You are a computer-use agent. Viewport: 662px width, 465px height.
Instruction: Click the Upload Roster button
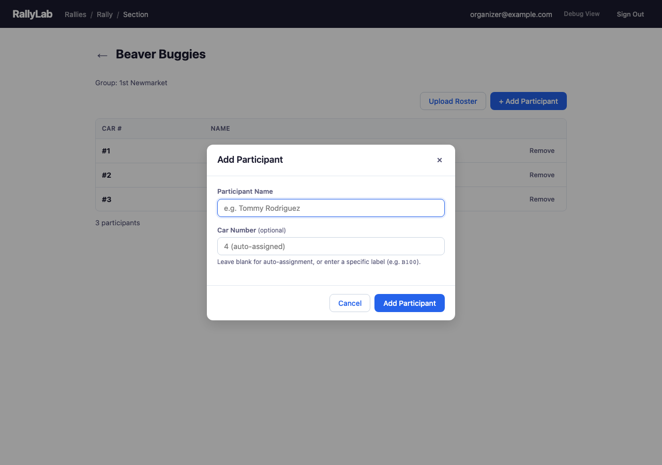coord(453,101)
